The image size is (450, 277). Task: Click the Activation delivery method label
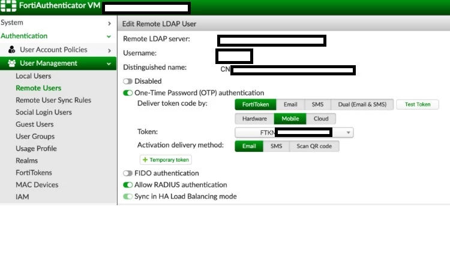pyautogui.click(x=180, y=145)
